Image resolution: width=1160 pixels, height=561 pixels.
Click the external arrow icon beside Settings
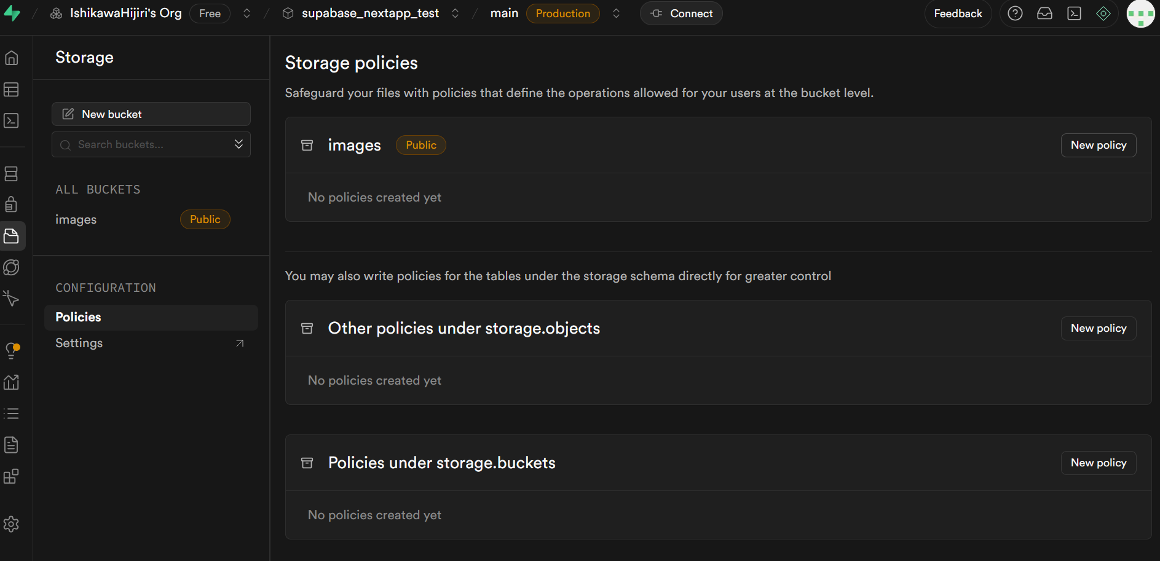click(240, 343)
